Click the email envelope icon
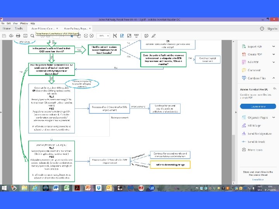This screenshot has height=209, width=279. coord(25,36)
